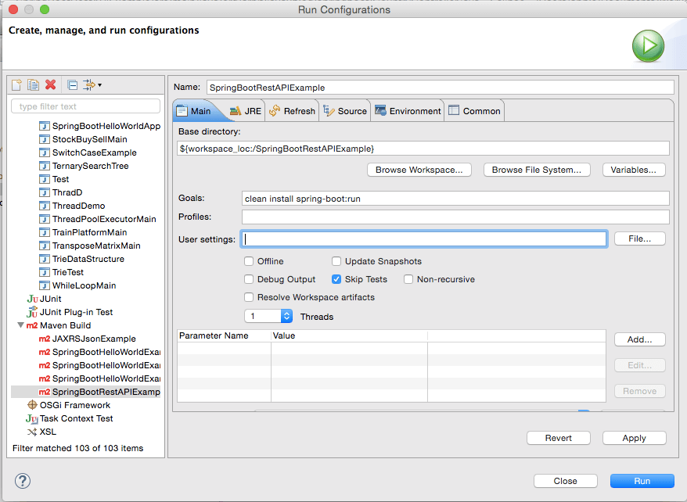Click the Name input field
The width and height of the screenshot is (687, 502).
coord(441,88)
